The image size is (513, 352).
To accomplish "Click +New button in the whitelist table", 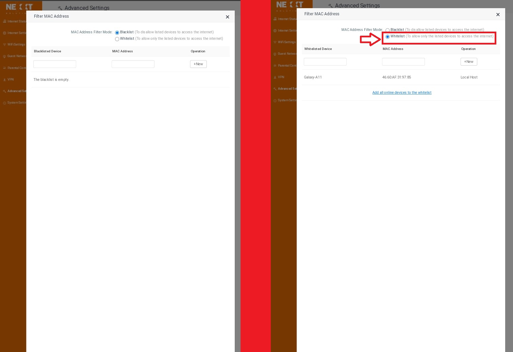I will click(x=468, y=62).
